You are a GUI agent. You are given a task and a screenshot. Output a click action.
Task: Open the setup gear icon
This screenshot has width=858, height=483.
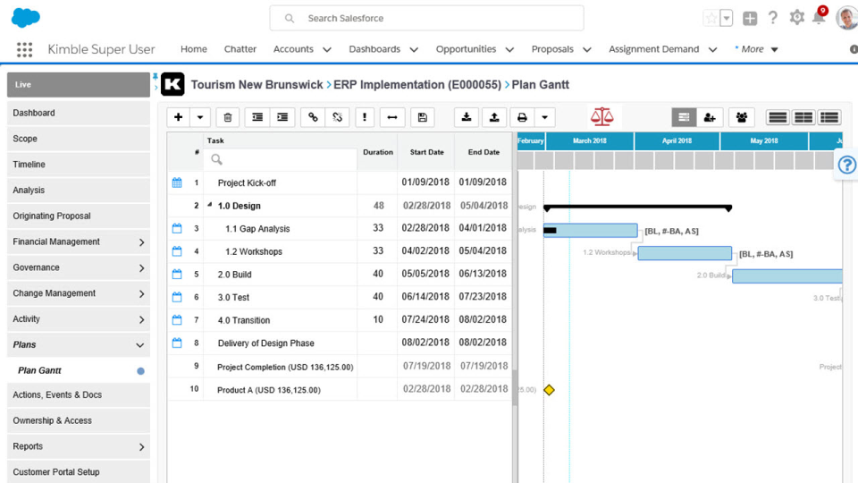coord(796,18)
